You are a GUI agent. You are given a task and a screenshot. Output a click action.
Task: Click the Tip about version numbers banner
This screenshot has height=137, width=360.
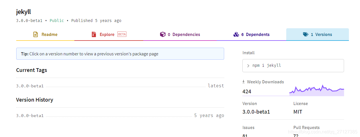pos(120,54)
